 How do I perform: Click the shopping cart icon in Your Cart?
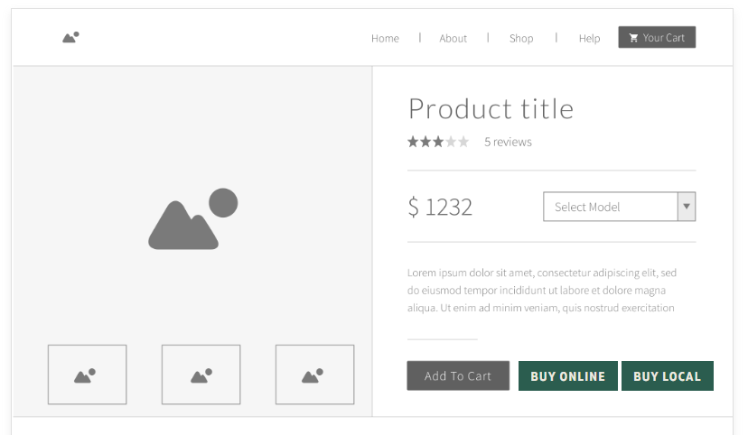click(x=633, y=38)
